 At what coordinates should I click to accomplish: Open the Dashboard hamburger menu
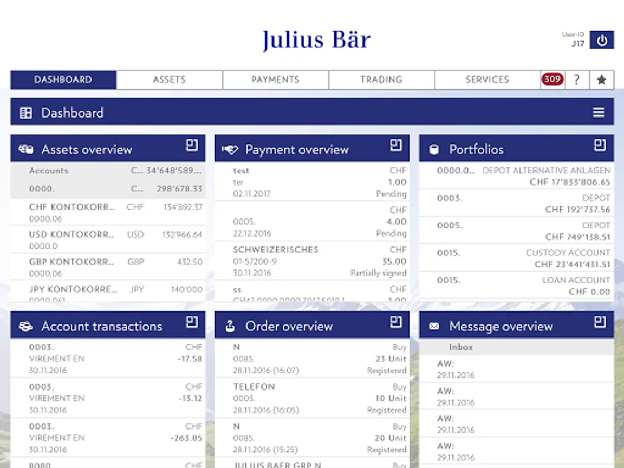coord(599,112)
